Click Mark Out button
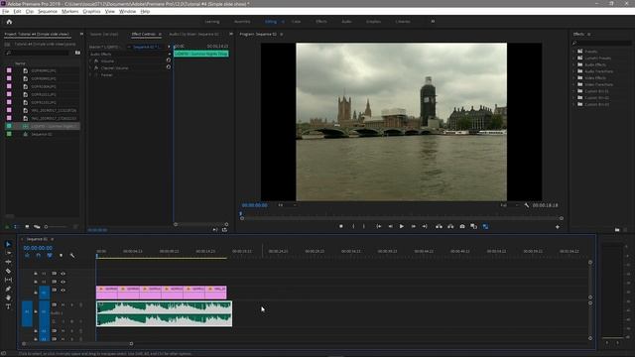The height and width of the screenshot is (357, 635). 364,227
